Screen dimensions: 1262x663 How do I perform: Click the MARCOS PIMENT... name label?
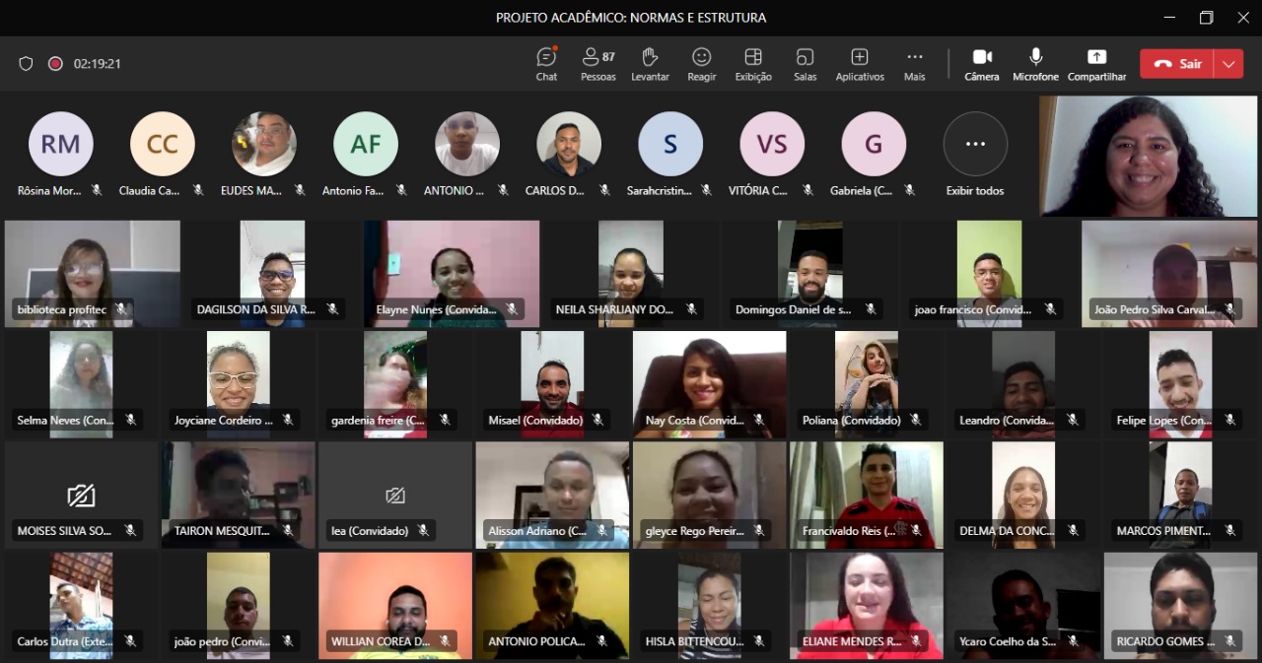click(1163, 531)
